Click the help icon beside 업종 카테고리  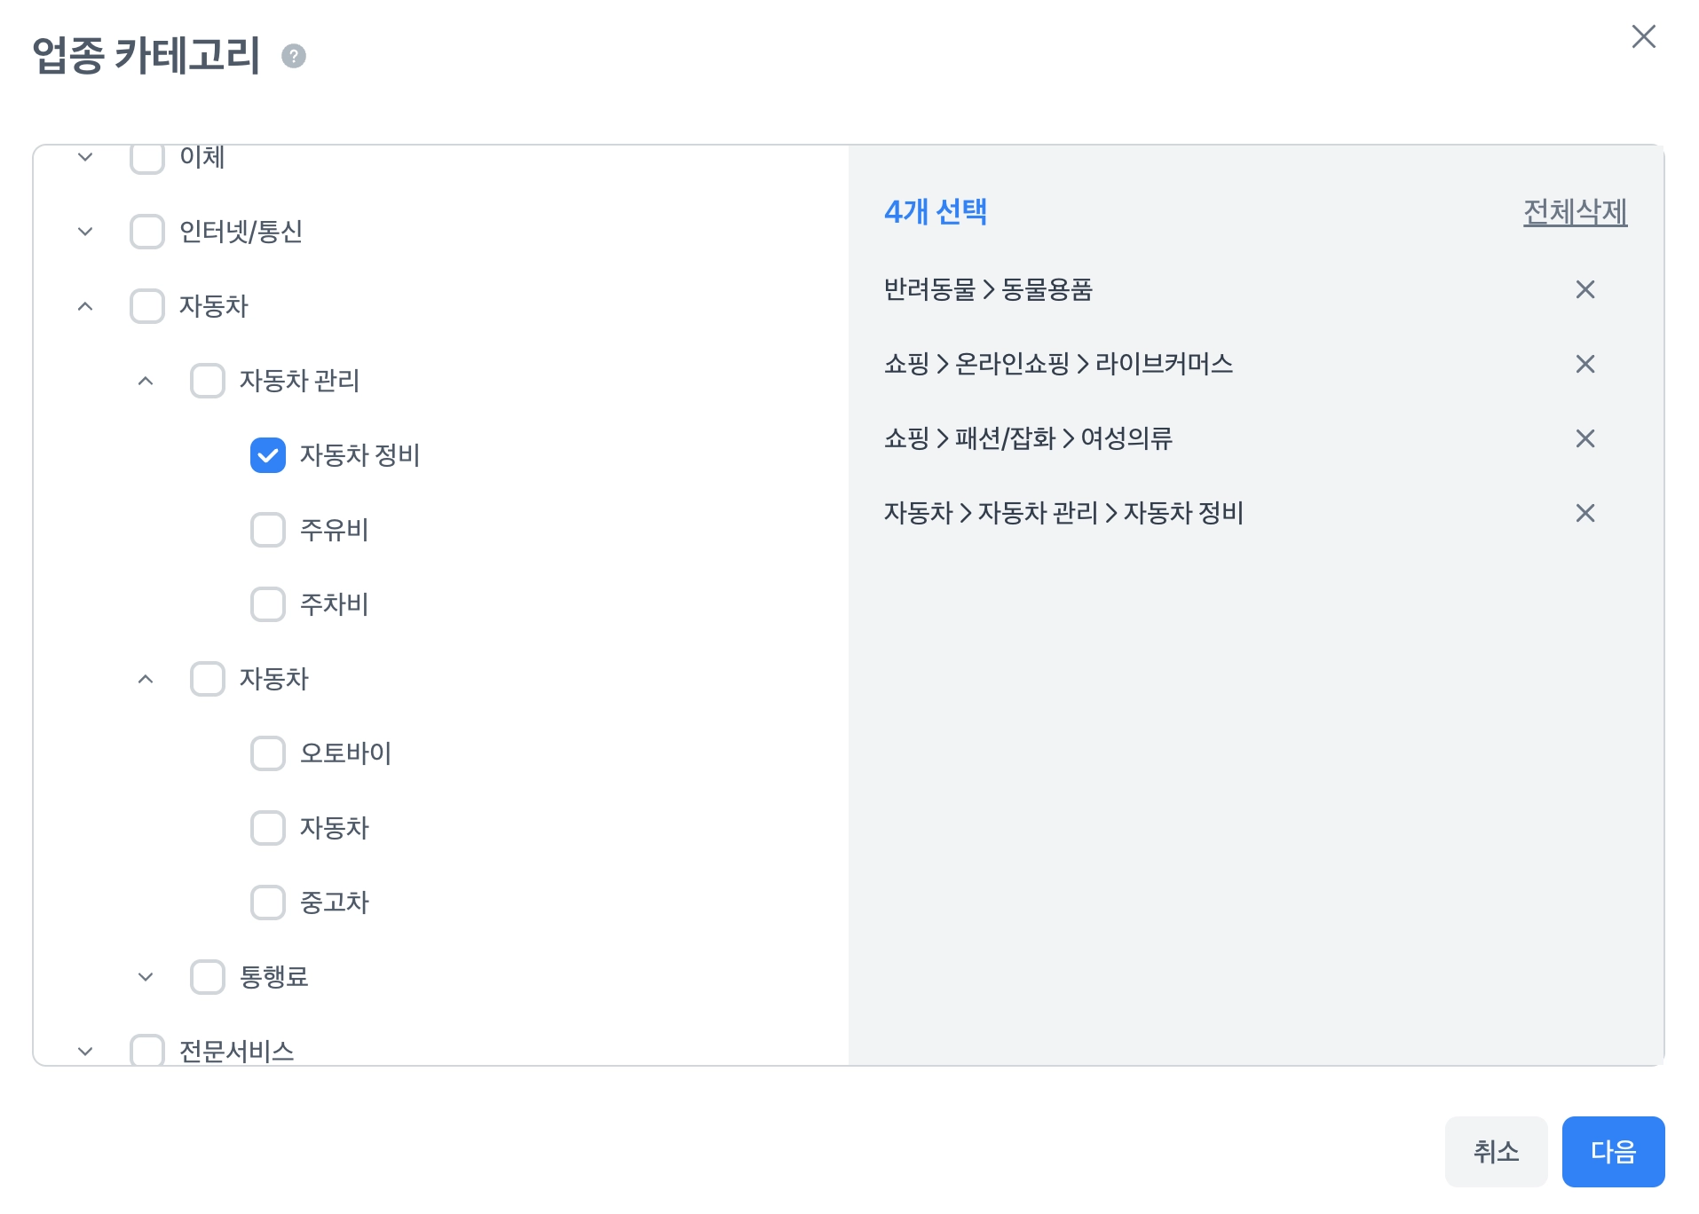click(294, 56)
